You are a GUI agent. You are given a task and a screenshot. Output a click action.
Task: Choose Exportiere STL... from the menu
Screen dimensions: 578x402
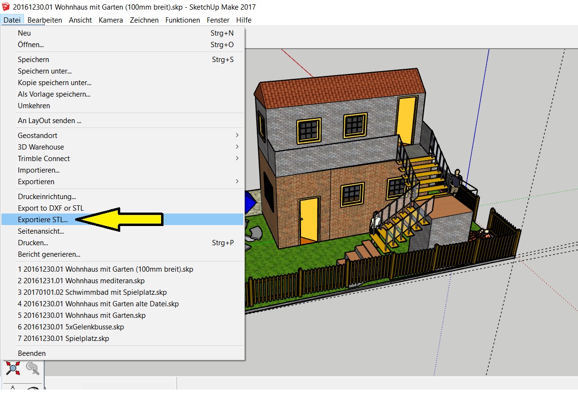click(x=43, y=220)
